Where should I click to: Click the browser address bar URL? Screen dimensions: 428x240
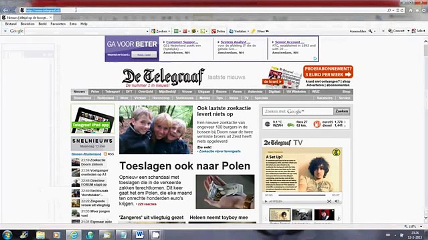(43, 10)
